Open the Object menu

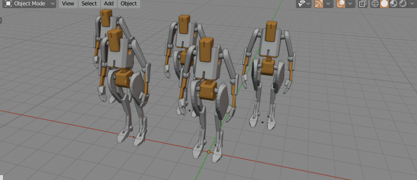(x=129, y=4)
